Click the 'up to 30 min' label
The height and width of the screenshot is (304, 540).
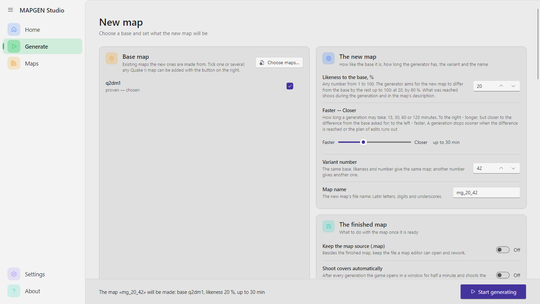(x=446, y=142)
